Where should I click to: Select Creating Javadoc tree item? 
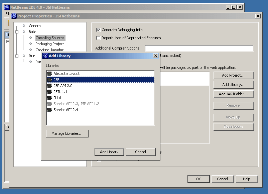49,50
